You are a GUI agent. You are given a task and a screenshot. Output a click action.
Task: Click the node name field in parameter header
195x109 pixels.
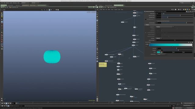(170, 12)
